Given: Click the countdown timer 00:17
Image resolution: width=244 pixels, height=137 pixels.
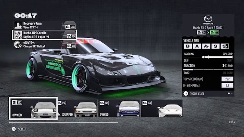Looking at the screenshot, I should pyautogui.click(x=26, y=16).
